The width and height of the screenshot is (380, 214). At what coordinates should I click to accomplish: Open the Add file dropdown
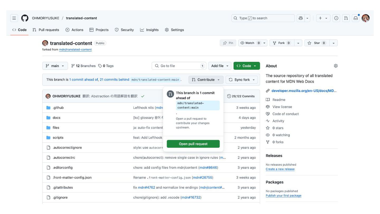[220, 66]
